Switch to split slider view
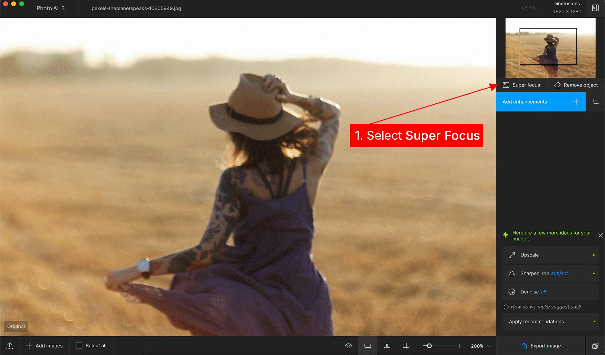This screenshot has height=355, width=605. click(406, 346)
